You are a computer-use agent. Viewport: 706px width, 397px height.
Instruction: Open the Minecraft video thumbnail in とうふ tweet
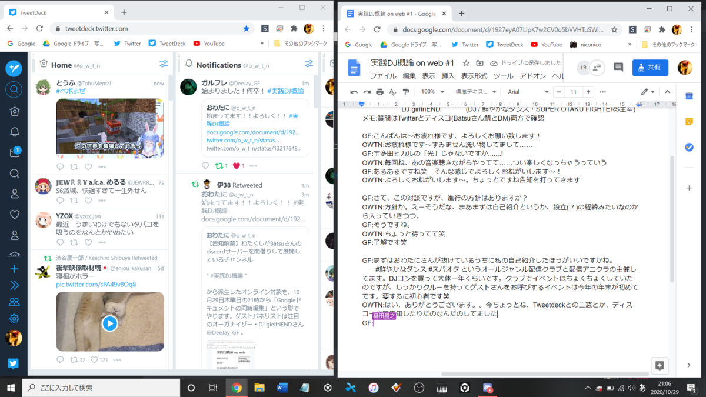pyautogui.click(x=110, y=128)
